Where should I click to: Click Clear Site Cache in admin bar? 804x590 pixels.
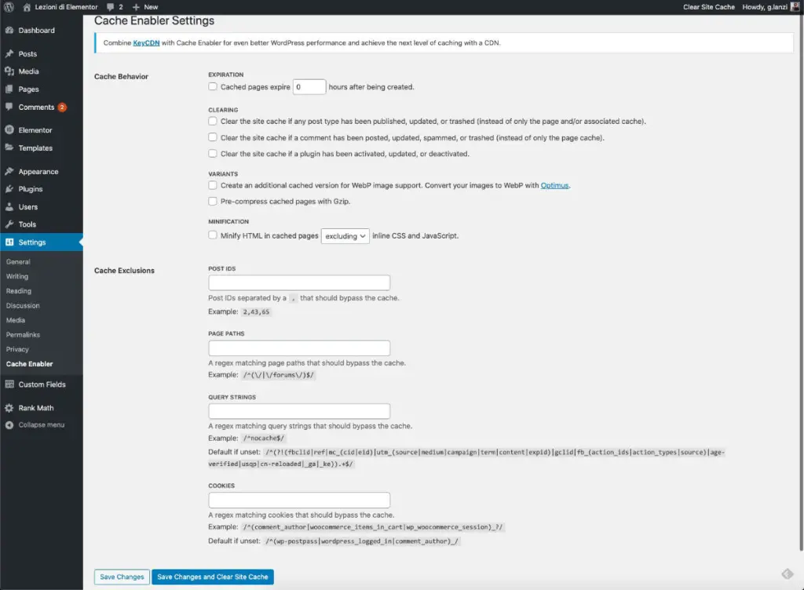(709, 6)
